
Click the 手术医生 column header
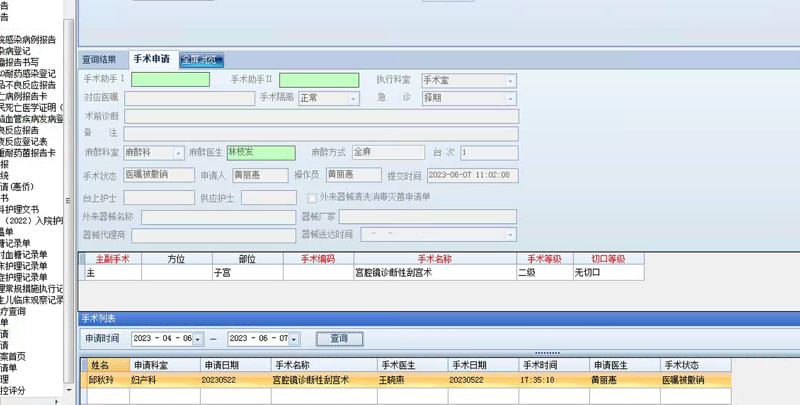(412, 365)
